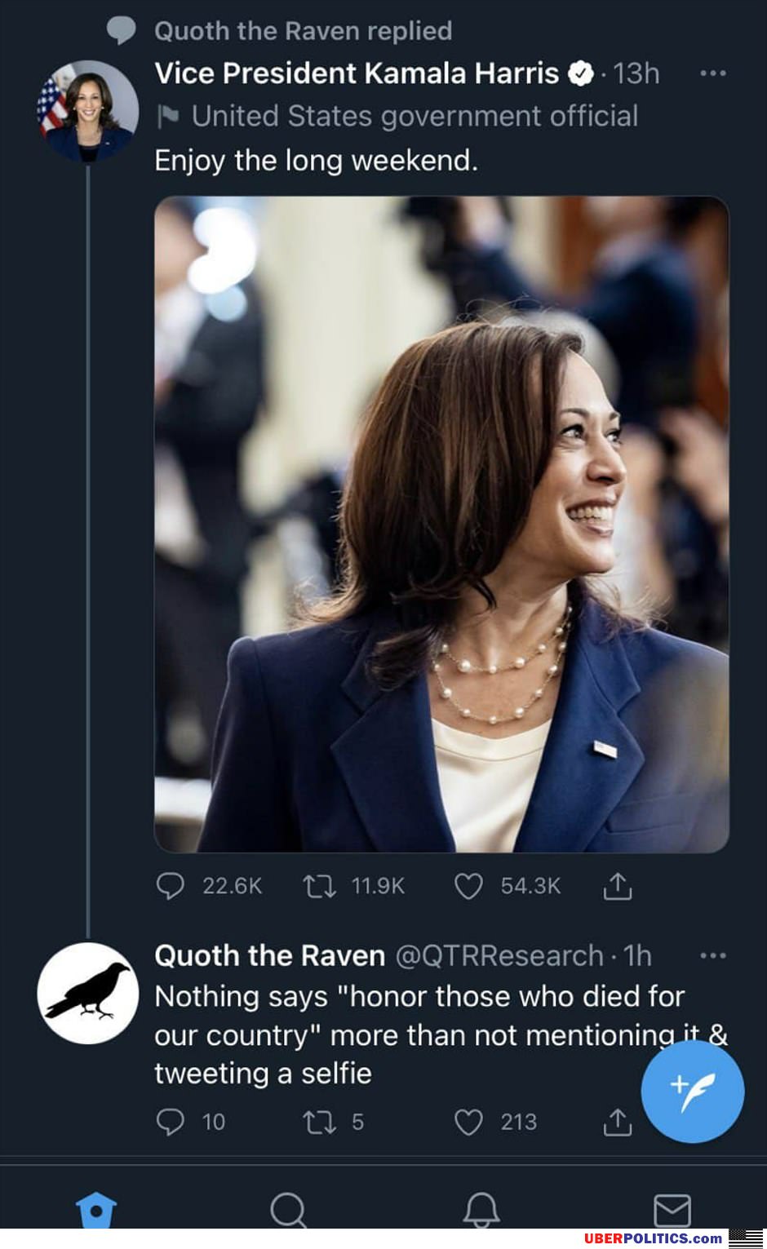Share the Enjoy the long weekend tweet
The image size is (767, 1249).
[x=618, y=886]
